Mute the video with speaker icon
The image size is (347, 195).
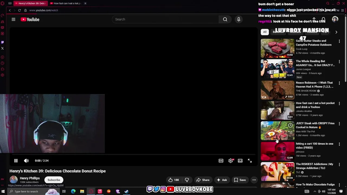[26, 161]
